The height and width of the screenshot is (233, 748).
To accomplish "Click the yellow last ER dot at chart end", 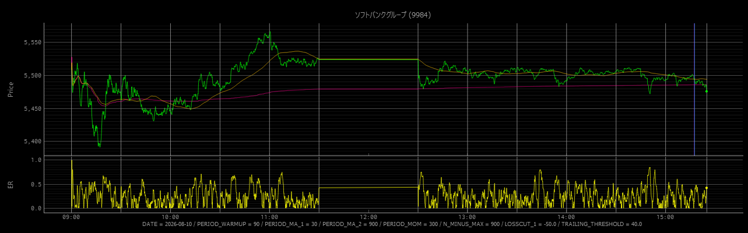I will [x=707, y=188].
